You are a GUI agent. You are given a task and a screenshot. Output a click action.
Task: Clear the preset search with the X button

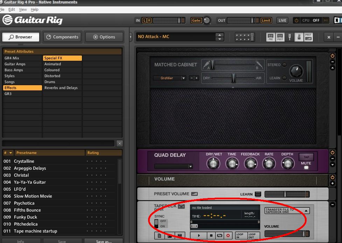coord(119,143)
